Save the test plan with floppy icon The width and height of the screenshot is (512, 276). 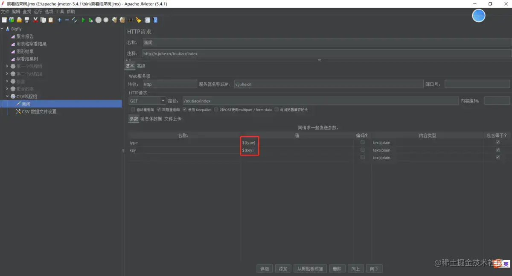tap(27, 20)
